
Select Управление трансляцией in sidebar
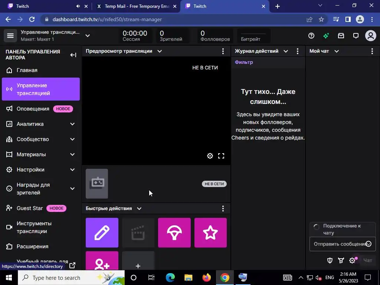(x=41, y=89)
